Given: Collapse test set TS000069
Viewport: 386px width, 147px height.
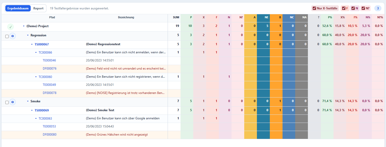Looking at the screenshot, I should tap(32, 110).
